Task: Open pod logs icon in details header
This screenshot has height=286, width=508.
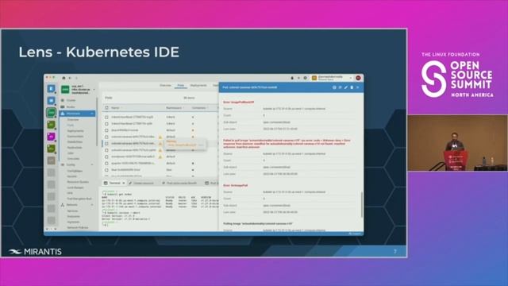Action: pyautogui.click(x=340, y=87)
